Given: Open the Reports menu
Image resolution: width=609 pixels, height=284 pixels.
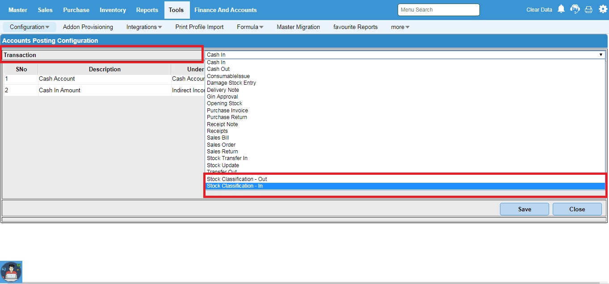Looking at the screenshot, I should pos(147,10).
